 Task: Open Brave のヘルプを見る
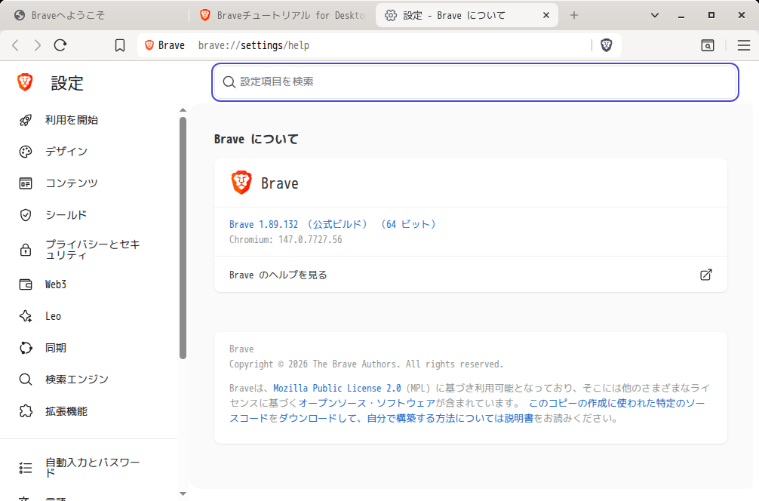click(471, 275)
